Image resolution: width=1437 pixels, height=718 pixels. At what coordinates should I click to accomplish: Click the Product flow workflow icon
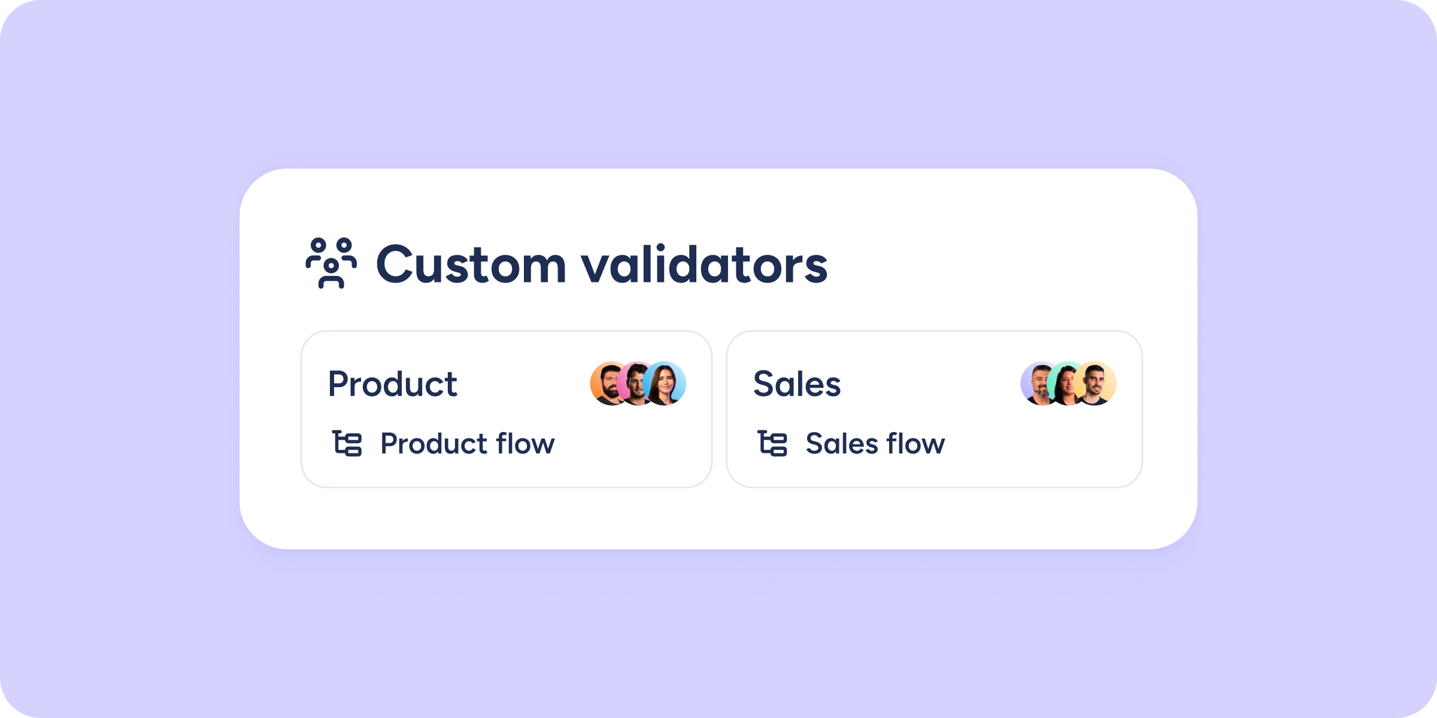(347, 443)
